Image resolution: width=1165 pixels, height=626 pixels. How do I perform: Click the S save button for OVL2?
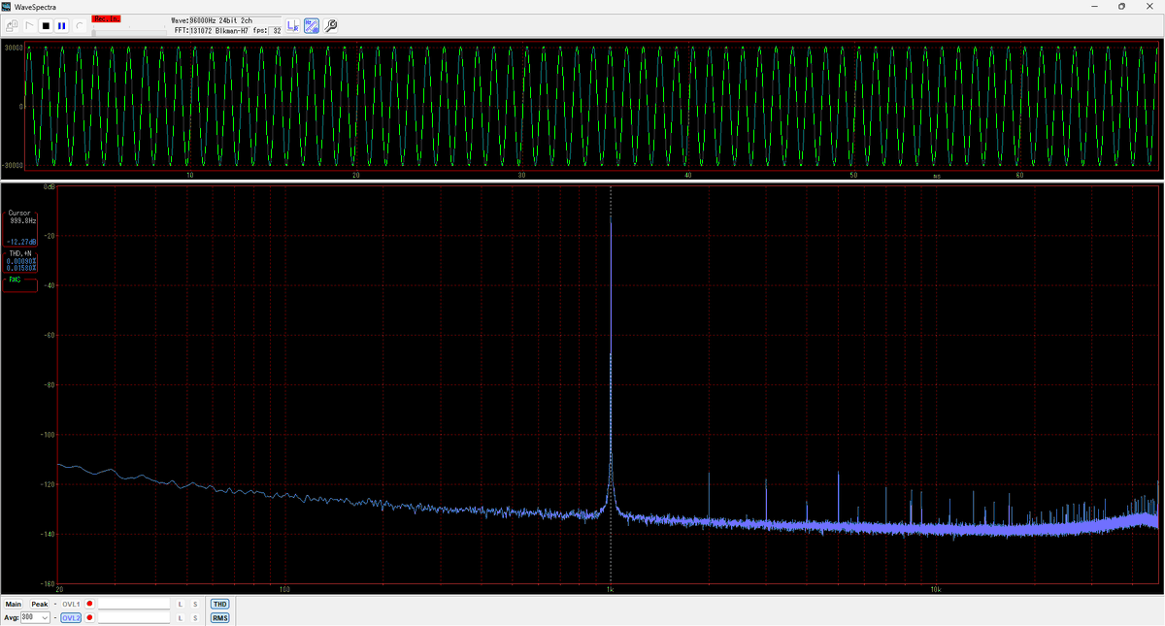[195, 618]
